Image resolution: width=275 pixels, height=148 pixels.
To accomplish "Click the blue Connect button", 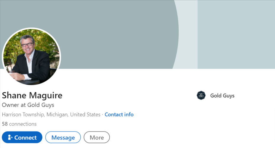I will [22, 137].
